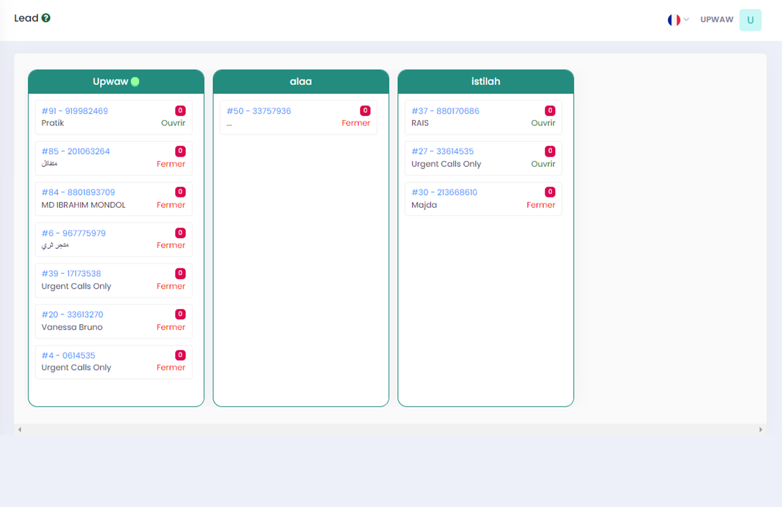The height and width of the screenshot is (507, 782).
Task: Open the French flag language selector
Action: point(678,20)
